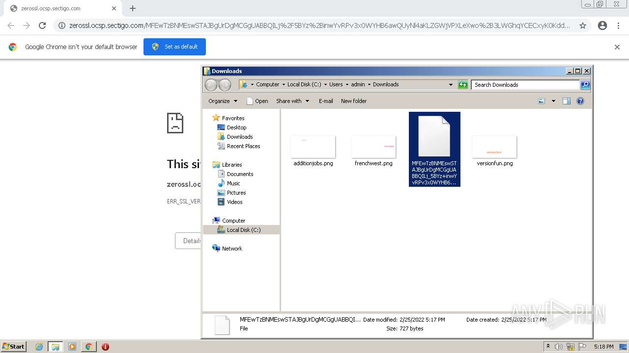Screen dimensions: 629x353
Task: Select Computer in navigation pane
Action: click(233, 221)
